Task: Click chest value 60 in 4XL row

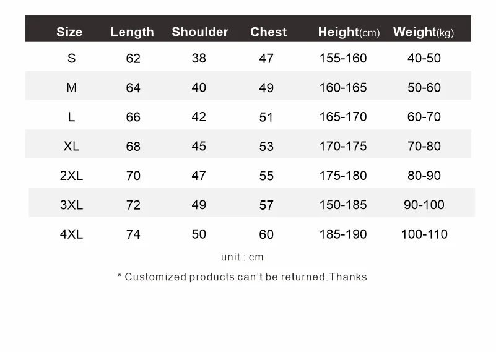Action: pyautogui.click(x=266, y=234)
